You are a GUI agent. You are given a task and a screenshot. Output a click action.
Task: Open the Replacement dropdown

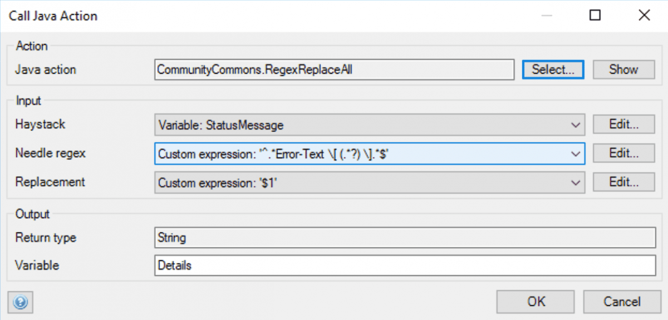pyautogui.click(x=577, y=182)
